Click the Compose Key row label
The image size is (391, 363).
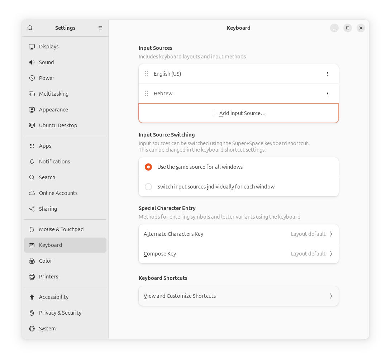tap(160, 254)
